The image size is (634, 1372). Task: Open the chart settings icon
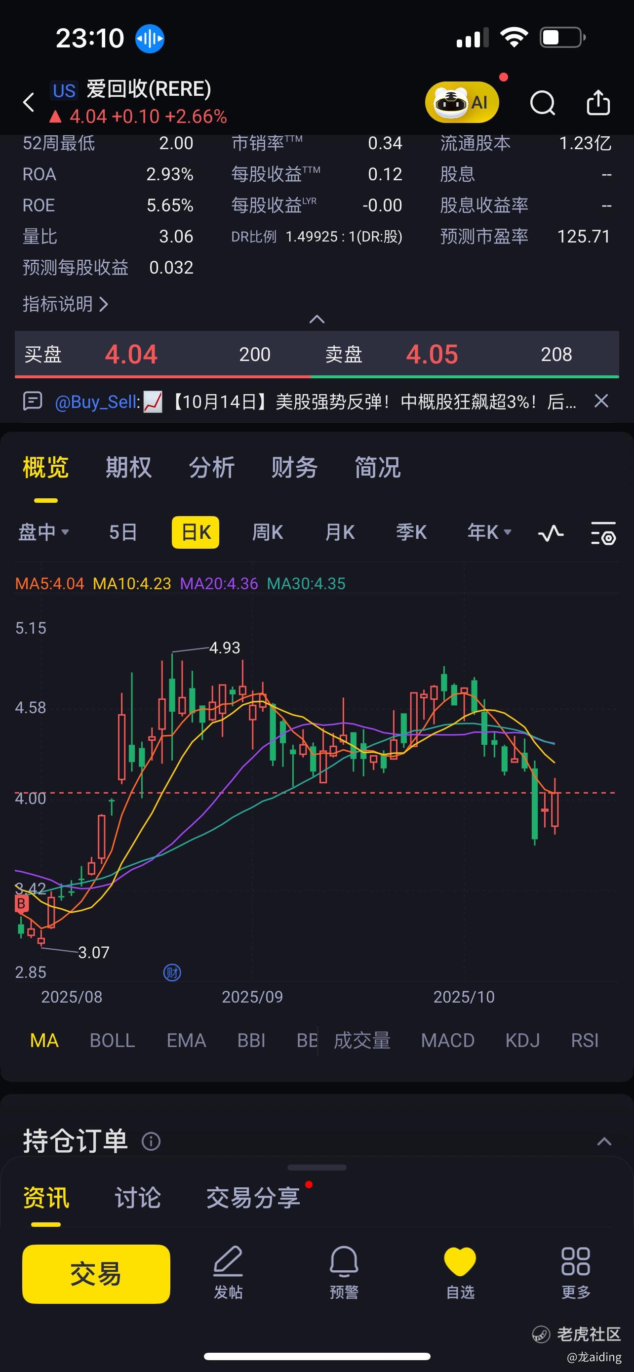[604, 533]
